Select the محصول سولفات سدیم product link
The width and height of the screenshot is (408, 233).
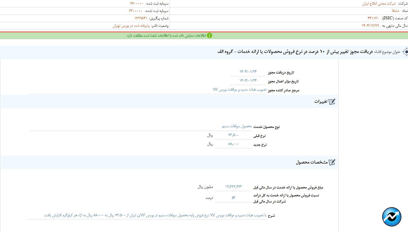[237, 126]
